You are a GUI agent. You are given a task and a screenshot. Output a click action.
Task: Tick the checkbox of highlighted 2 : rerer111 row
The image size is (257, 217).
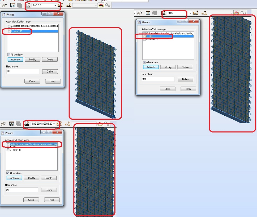click(9, 31)
